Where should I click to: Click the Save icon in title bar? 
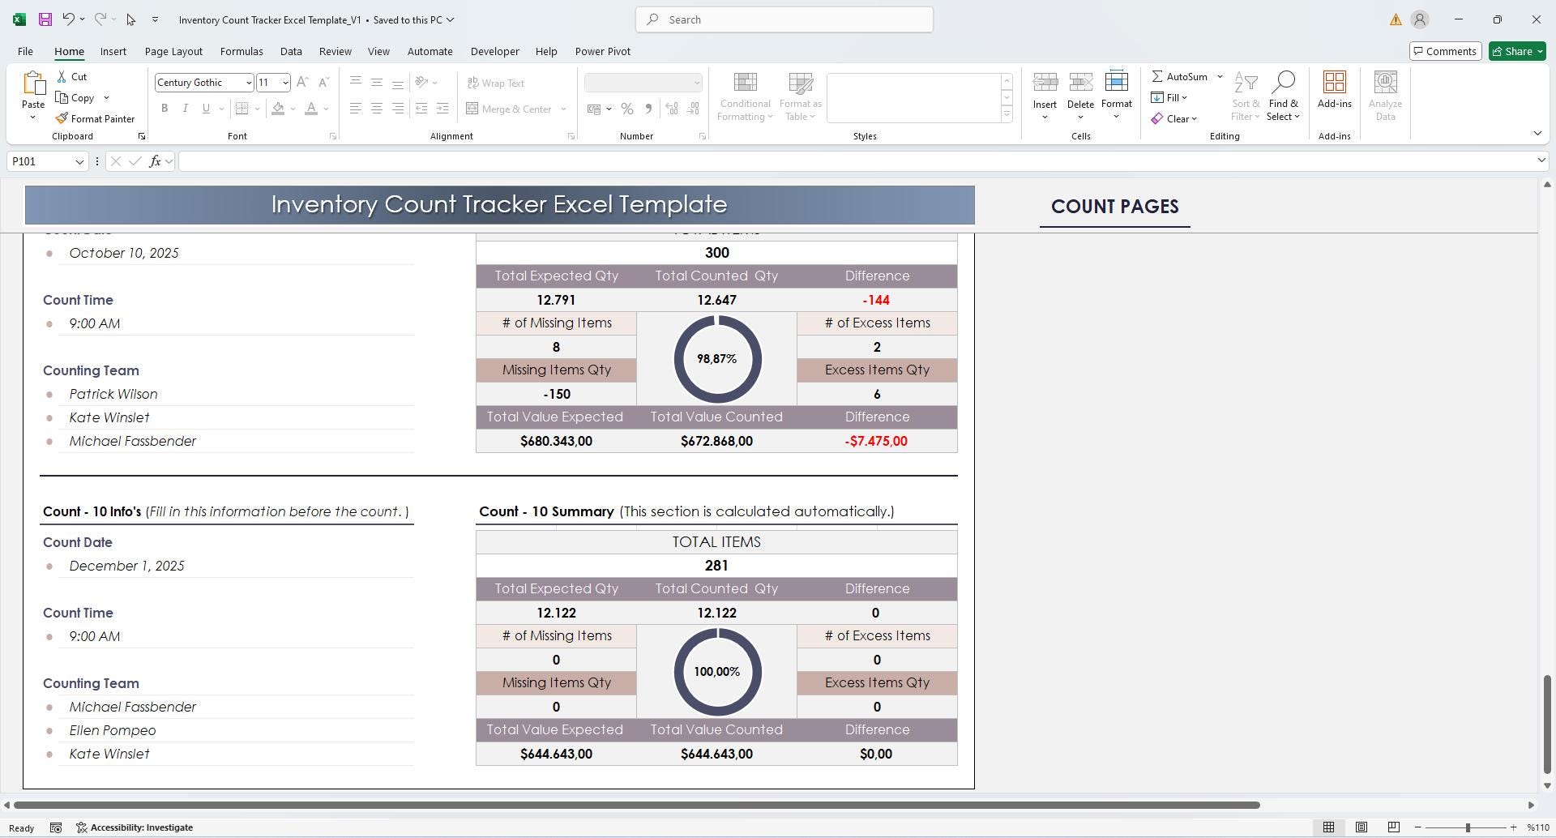[x=45, y=19]
